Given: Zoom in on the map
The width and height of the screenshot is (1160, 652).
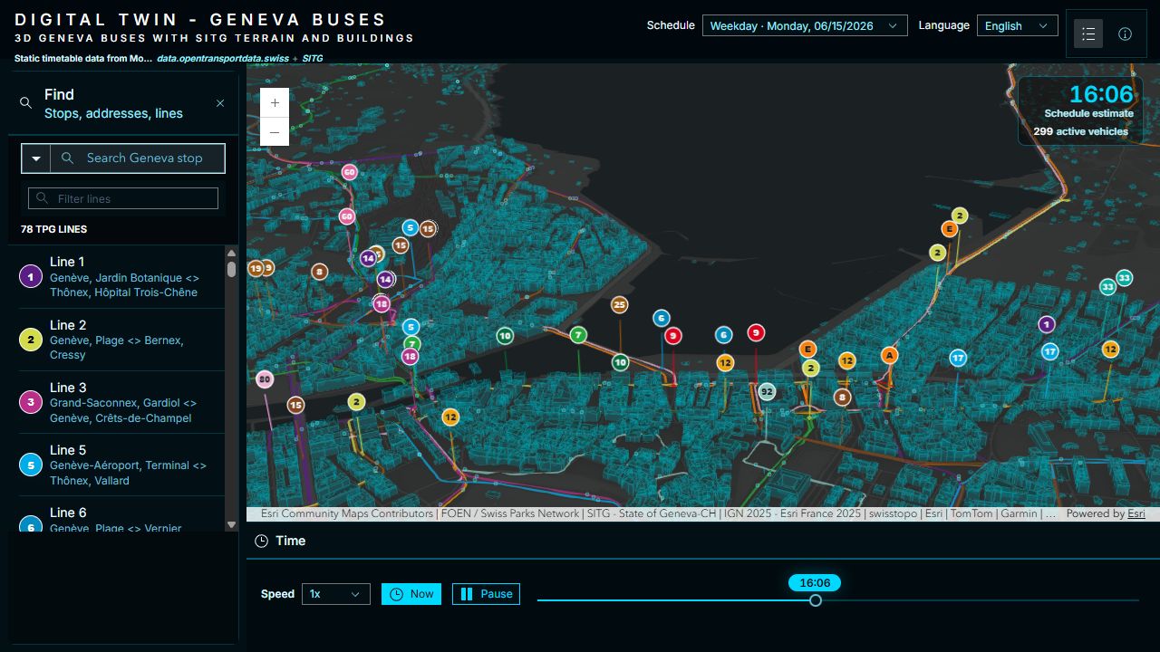Looking at the screenshot, I should 275,102.
